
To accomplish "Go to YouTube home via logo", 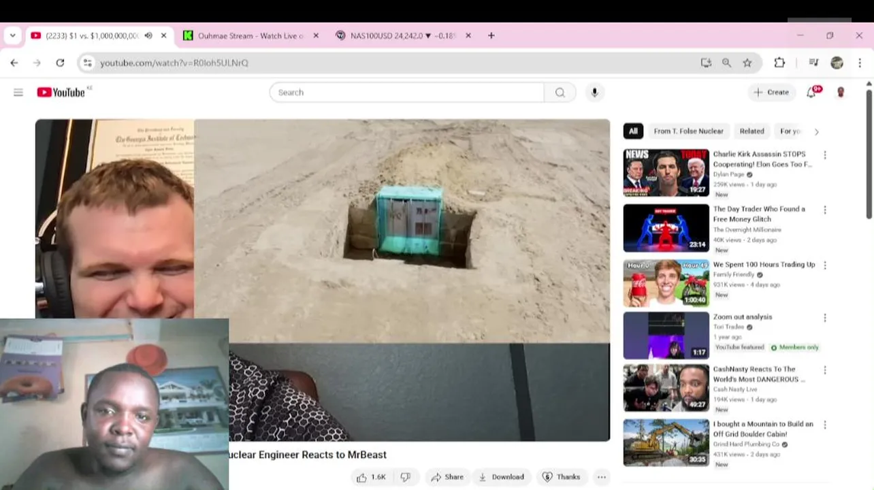I will pos(61,93).
